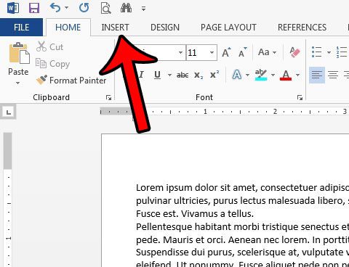Apply the red font color

[x=286, y=75]
